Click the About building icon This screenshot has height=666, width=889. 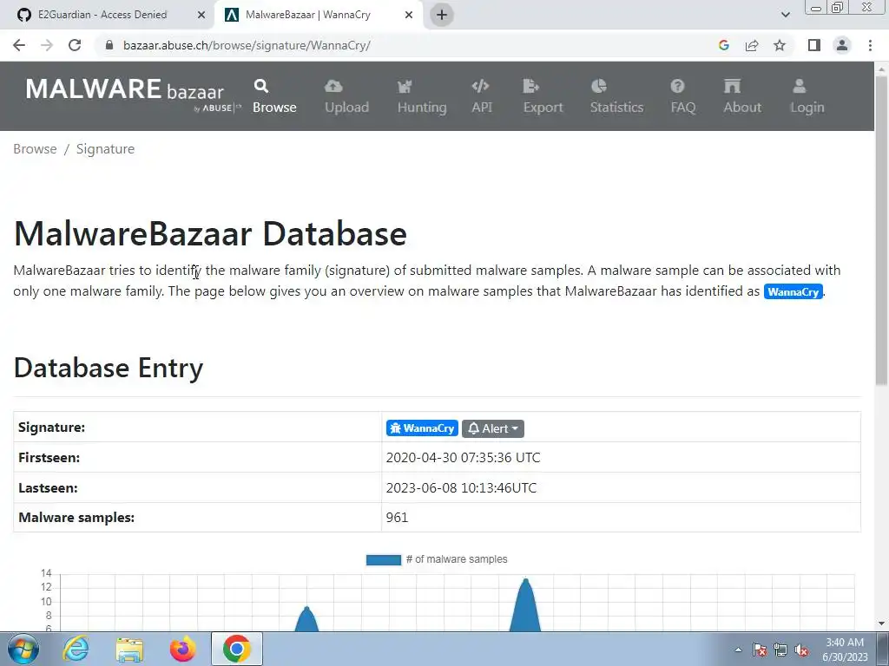click(x=732, y=86)
